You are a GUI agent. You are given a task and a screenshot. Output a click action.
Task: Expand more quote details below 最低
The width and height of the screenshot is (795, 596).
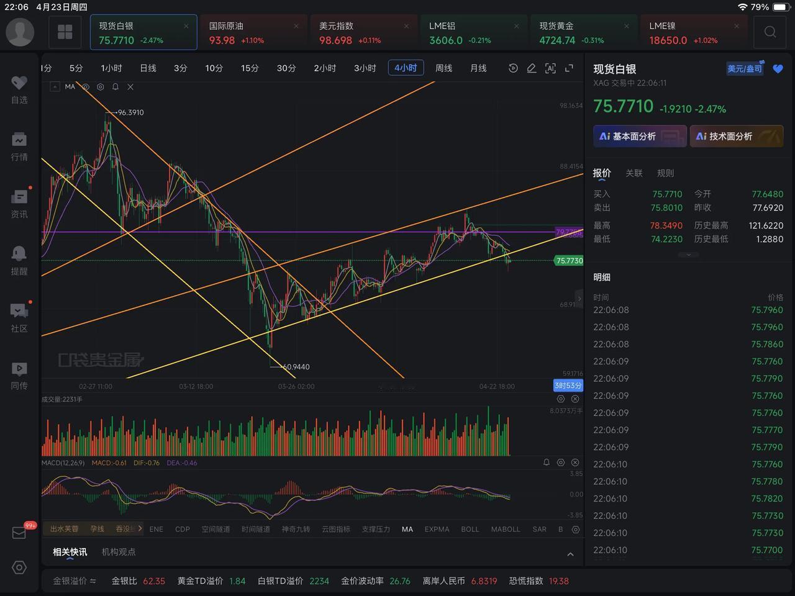point(688,255)
